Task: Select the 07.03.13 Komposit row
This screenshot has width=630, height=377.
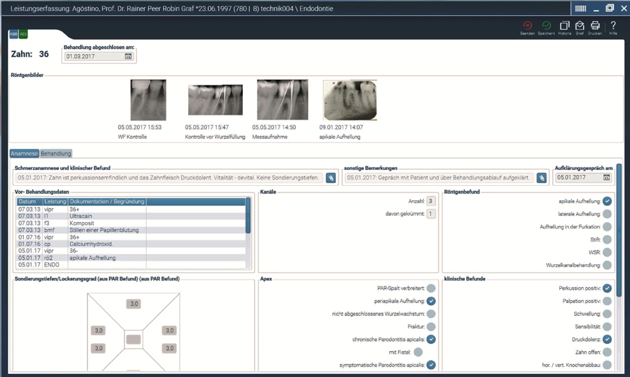Action: [x=131, y=223]
